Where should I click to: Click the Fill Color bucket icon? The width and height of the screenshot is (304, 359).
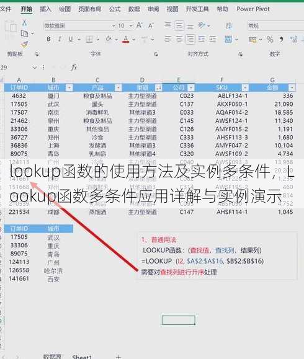pyautogui.click(x=109, y=39)
